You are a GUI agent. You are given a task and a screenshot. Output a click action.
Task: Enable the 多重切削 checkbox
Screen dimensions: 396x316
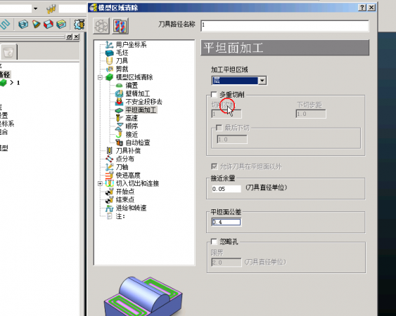(x=214, y=95)
